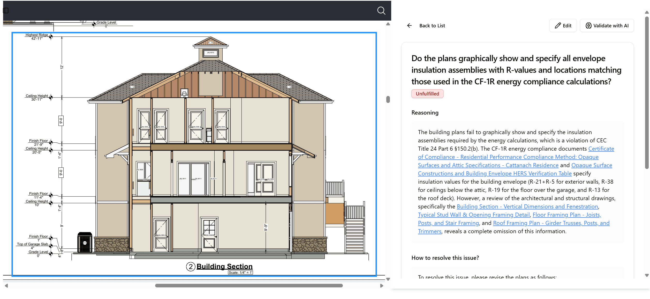This screenshot has height=299, width=650.
Task: Click drawing viewer scroll up arrow
Action: pos(388,24)
